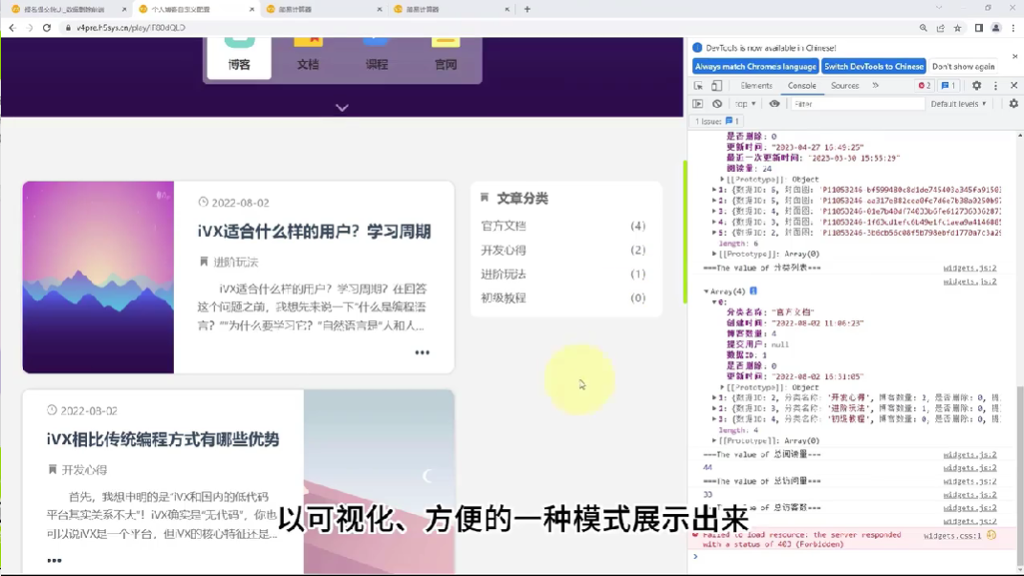Create live expression with the eye icon
The width and height of the screenshot is (1024, 576).
pos(774,104)
